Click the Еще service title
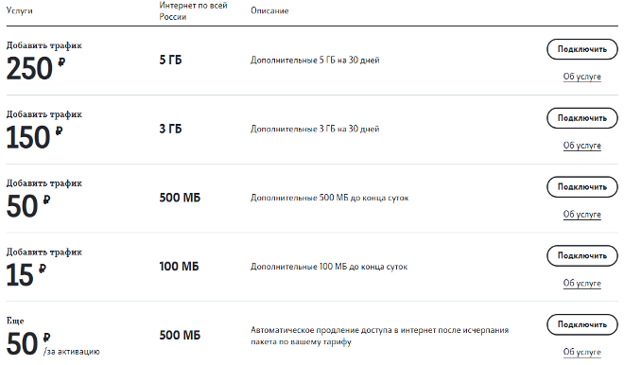The image size is (624, 365). tap(15, 321)
